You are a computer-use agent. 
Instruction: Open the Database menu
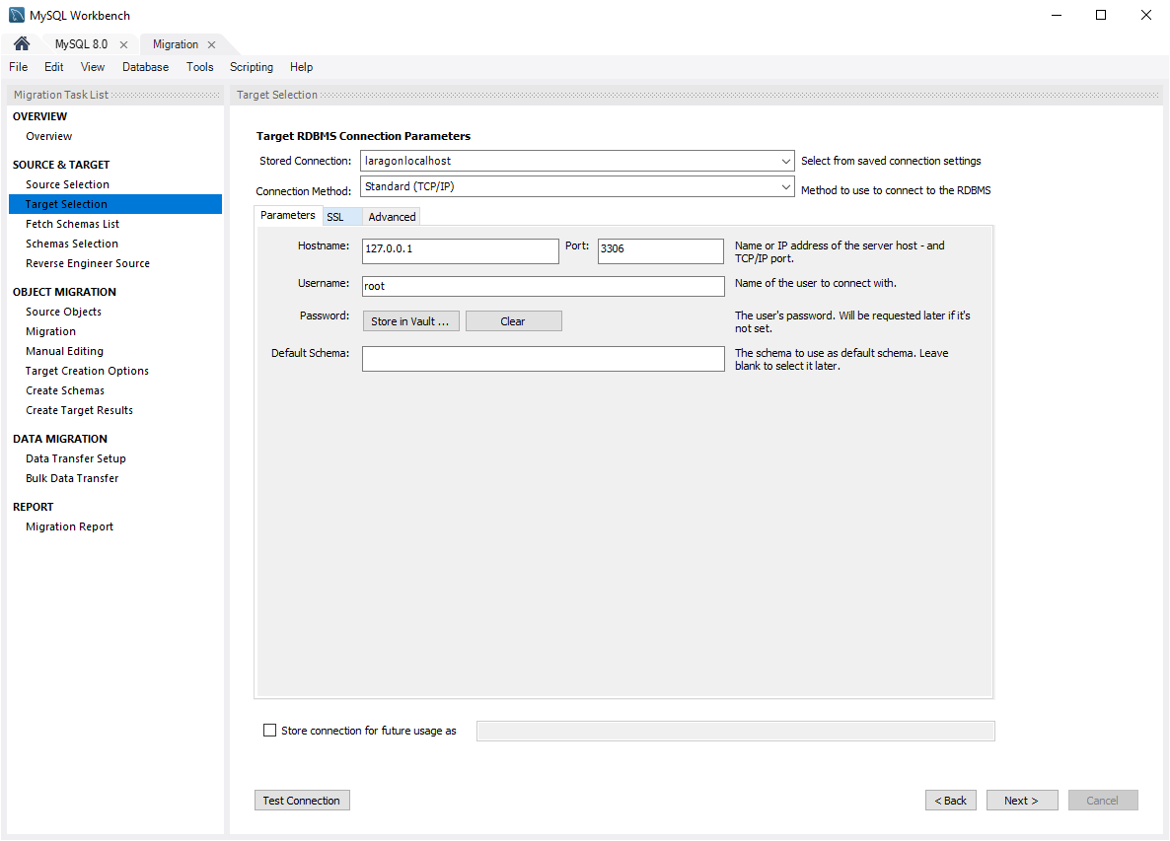(145, 67)
